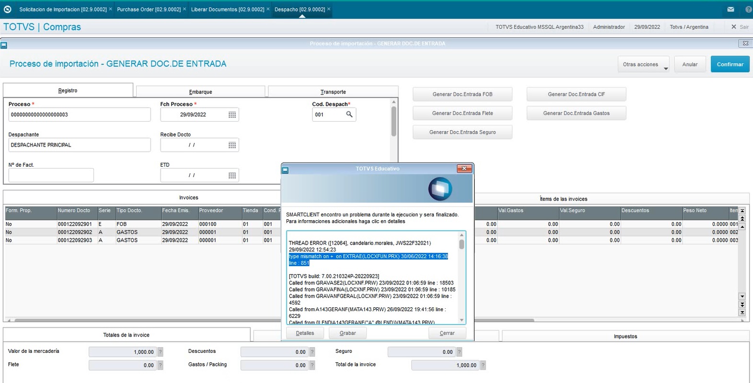Click the Proveedor column header
The width and height of the screenshot is (753, 383).
pyautogui.click(x=220, y=211)
